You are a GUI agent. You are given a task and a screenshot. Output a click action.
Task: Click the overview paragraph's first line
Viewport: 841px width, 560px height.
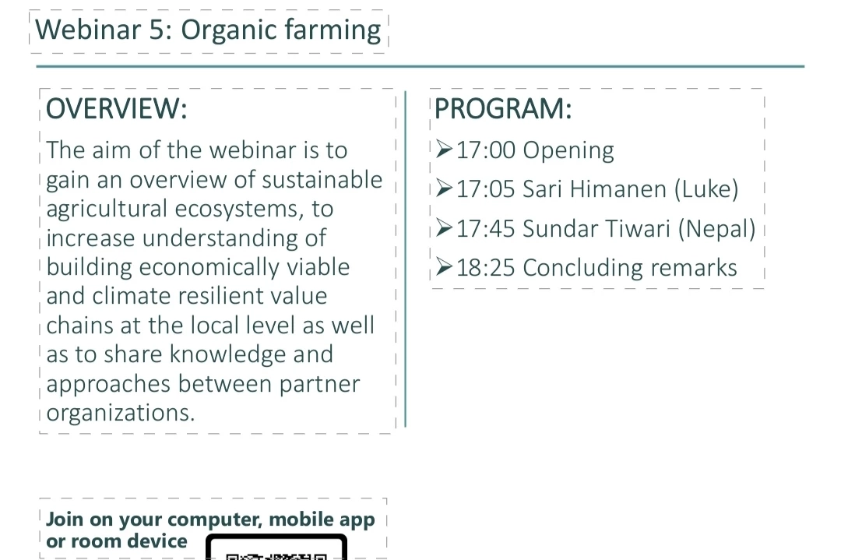[x=197, y=150]
